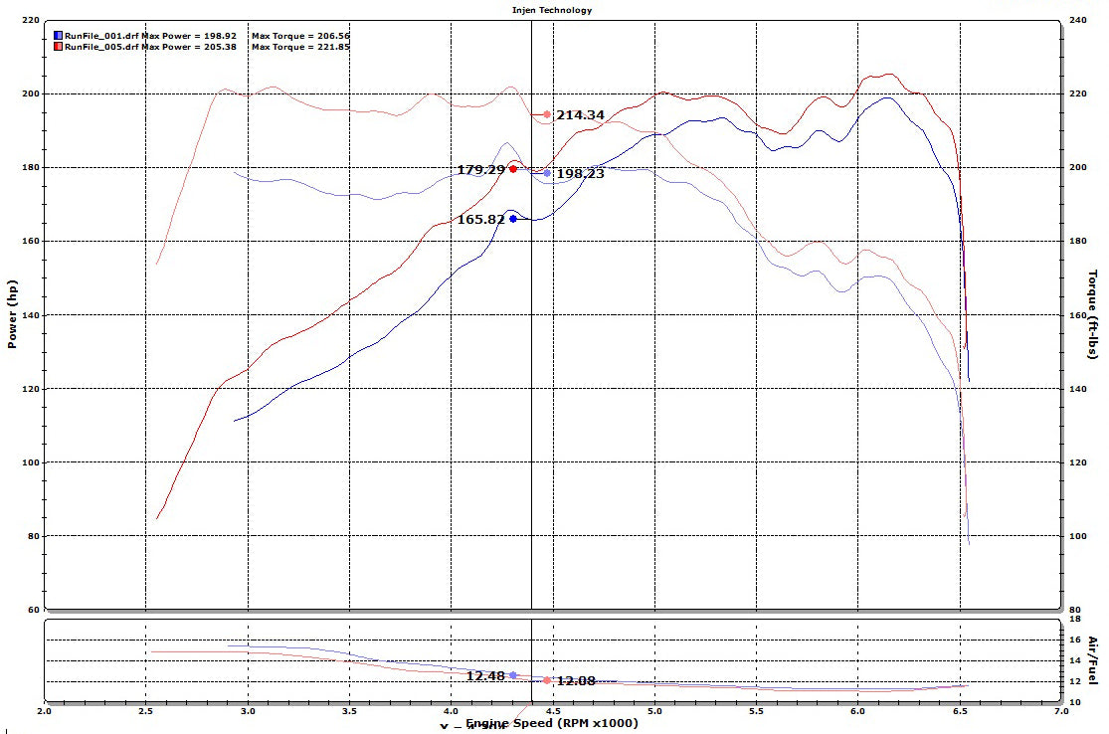
Task: Click the 5.0 tick on RPM axis
Action: (x=654, y=711)
